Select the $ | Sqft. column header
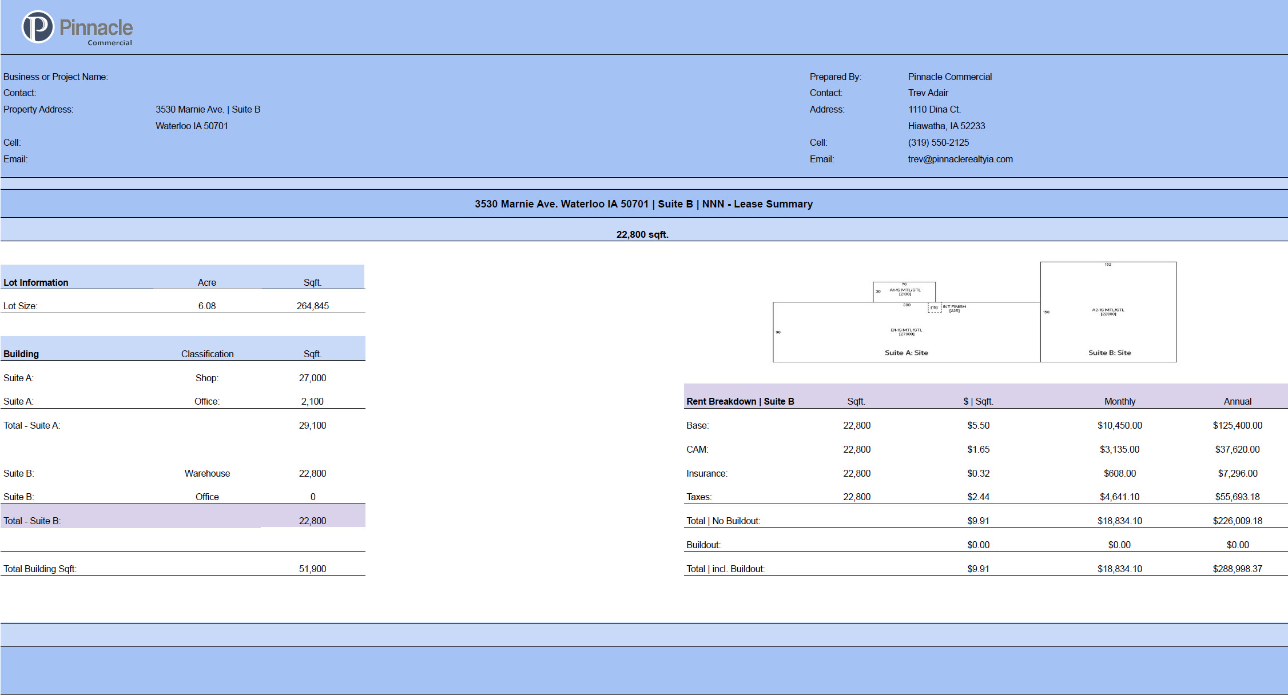 (x=979, y=401)
